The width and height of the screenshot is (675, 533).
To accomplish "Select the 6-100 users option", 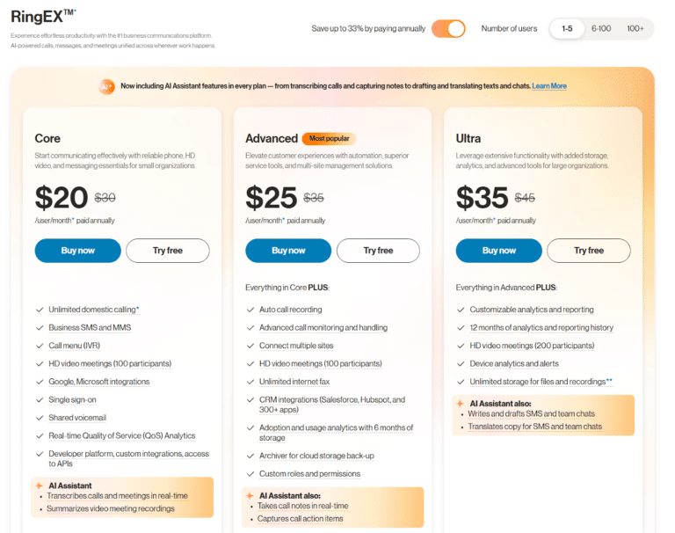I will pos(601,29).
